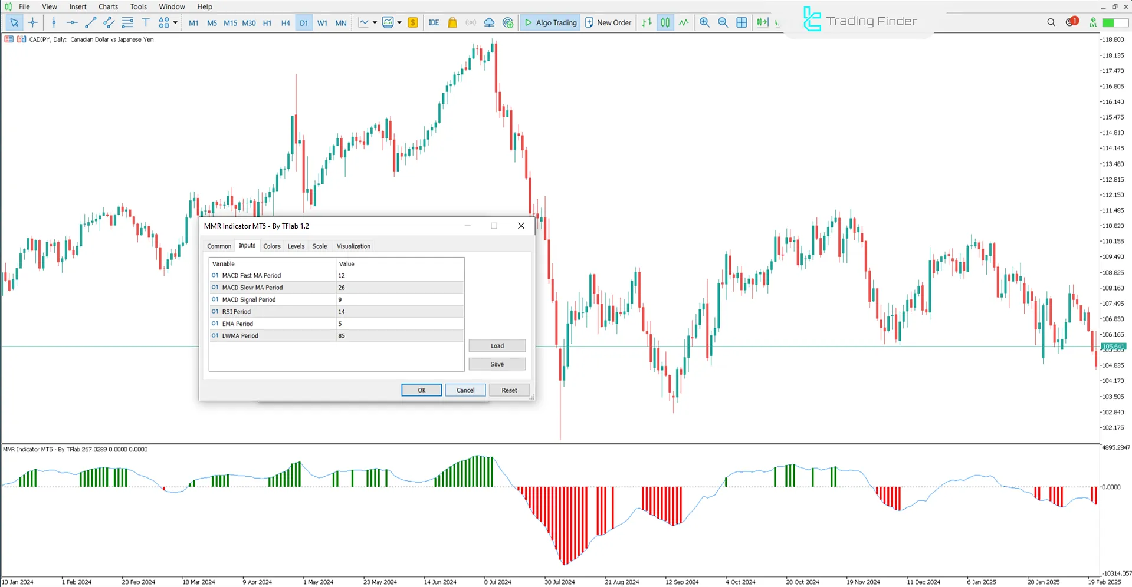Open the chart profile dropdown arrow

coord(399,22)
